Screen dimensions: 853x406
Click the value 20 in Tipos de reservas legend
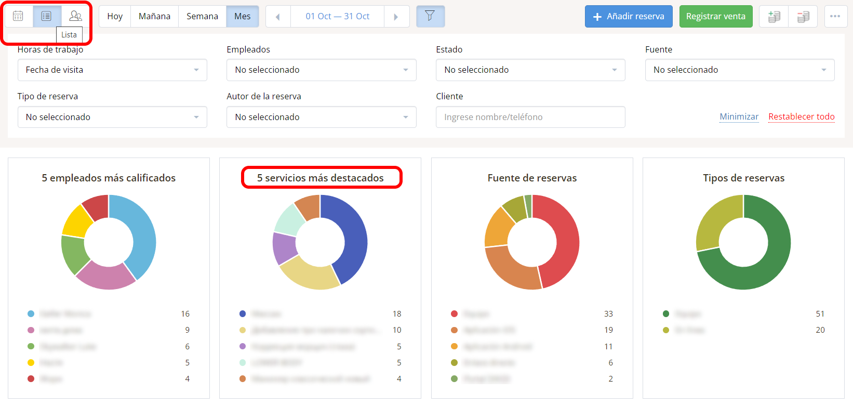[820, 330]
